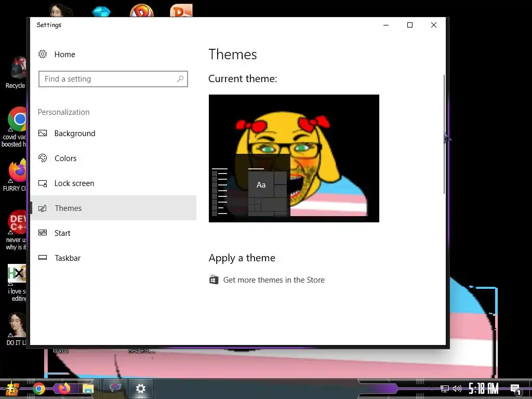Select the HxD desktop shortcut

click(17, 283)
